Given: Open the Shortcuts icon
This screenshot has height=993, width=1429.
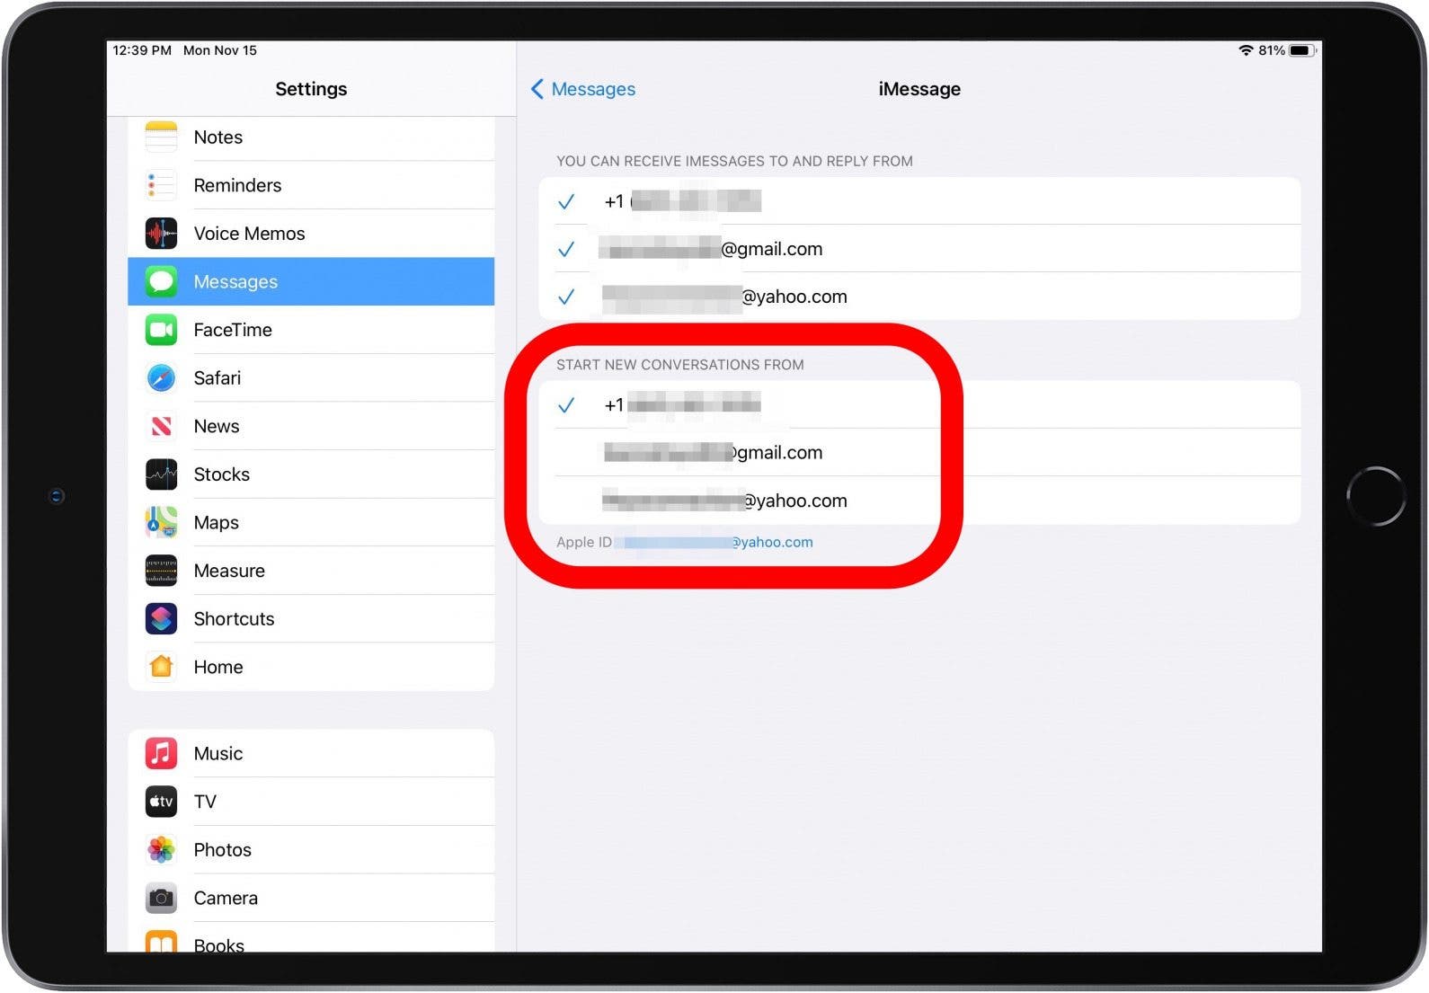Looking at the screenshot, I should pyautogui.click(x=161, y=619).
